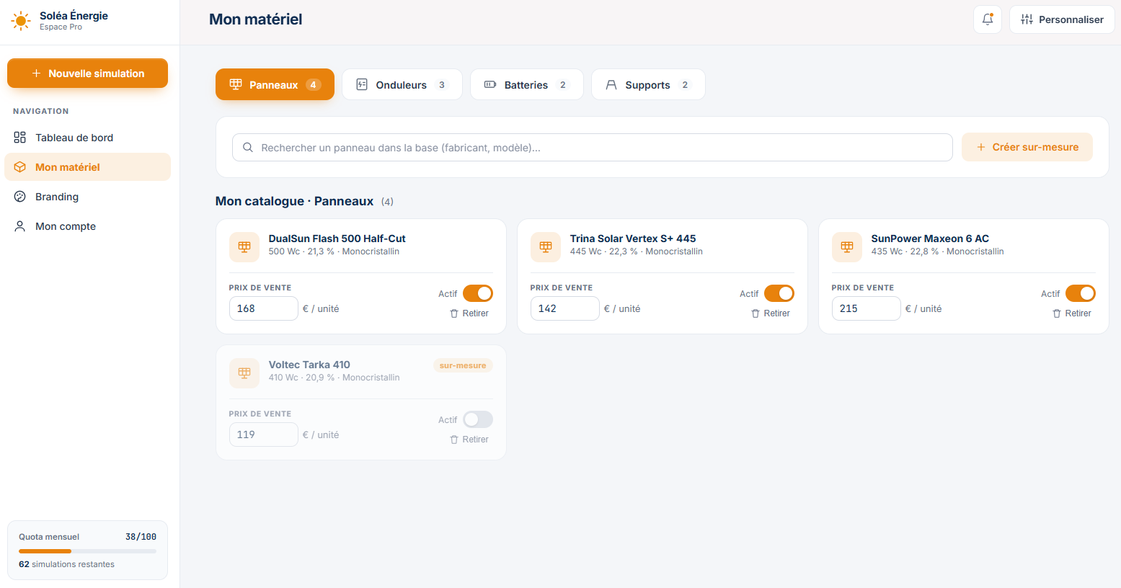Viewport: 1121px width, 588px height.
Task: Click the 435 Wc · 22,8 % specs line
Action: [937, 251]
